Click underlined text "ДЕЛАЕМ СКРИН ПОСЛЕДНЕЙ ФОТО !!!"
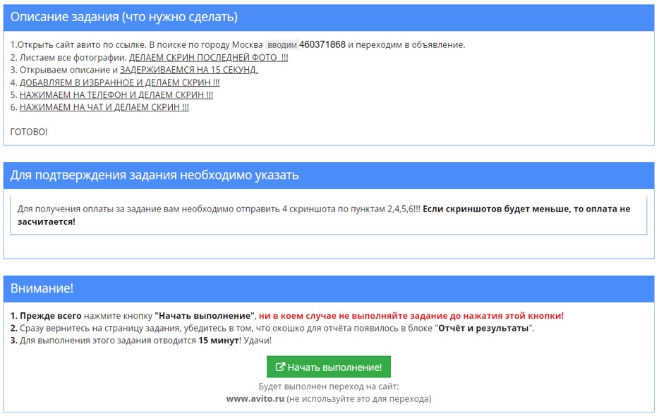Screen dimensions: 659x416 (x=208, y=57)
